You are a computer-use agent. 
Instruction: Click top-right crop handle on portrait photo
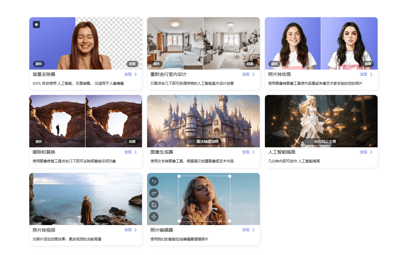(x=230, y=176)
